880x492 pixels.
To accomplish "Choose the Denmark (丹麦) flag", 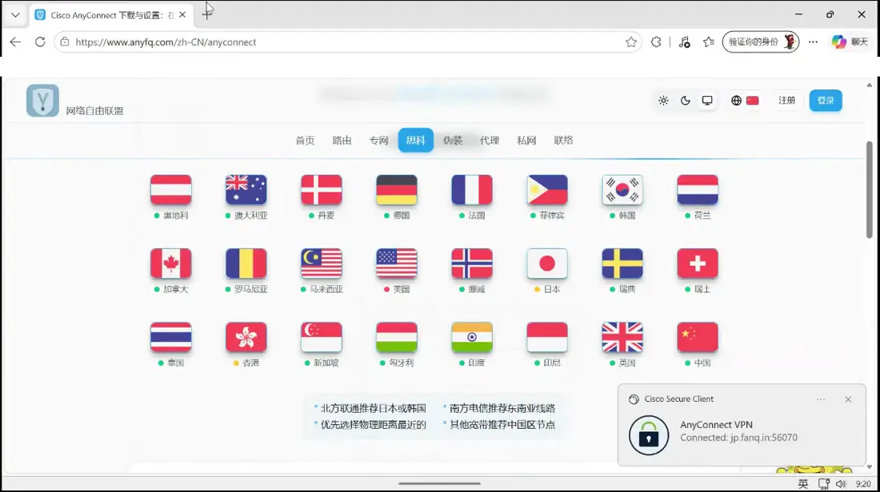I will point(322,189).
